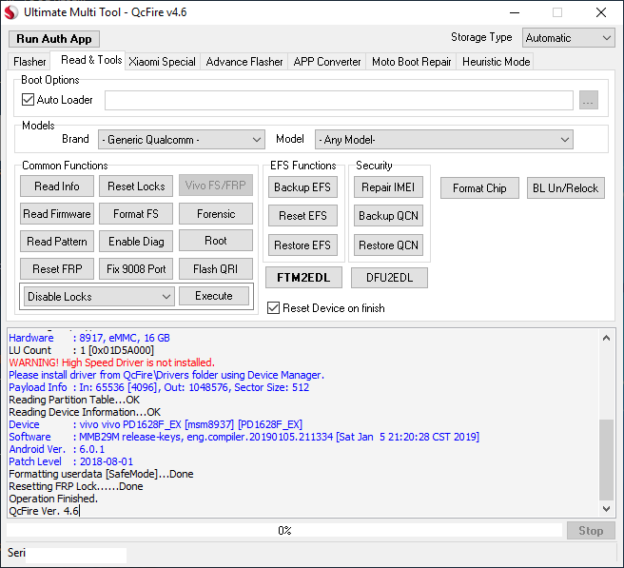The height and width of the screenshot is (568, 624).
Task: Click the 'Seri' status bar label
Action: [x=16, y=553]
